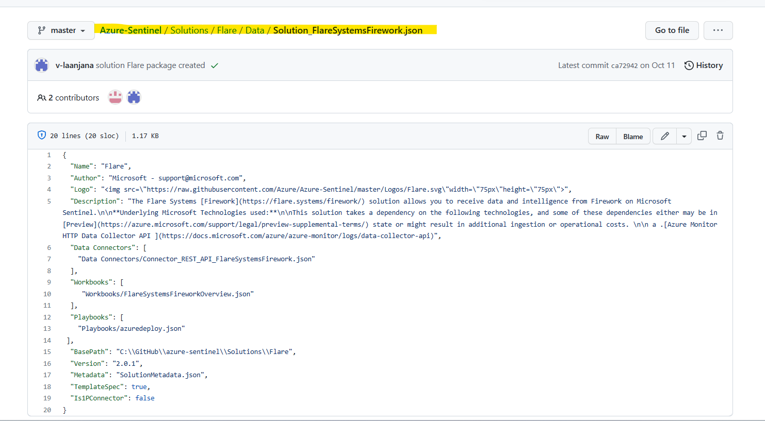
Task: Click the "Logo" line with Flare.svg URL
Action: point(321,189)
